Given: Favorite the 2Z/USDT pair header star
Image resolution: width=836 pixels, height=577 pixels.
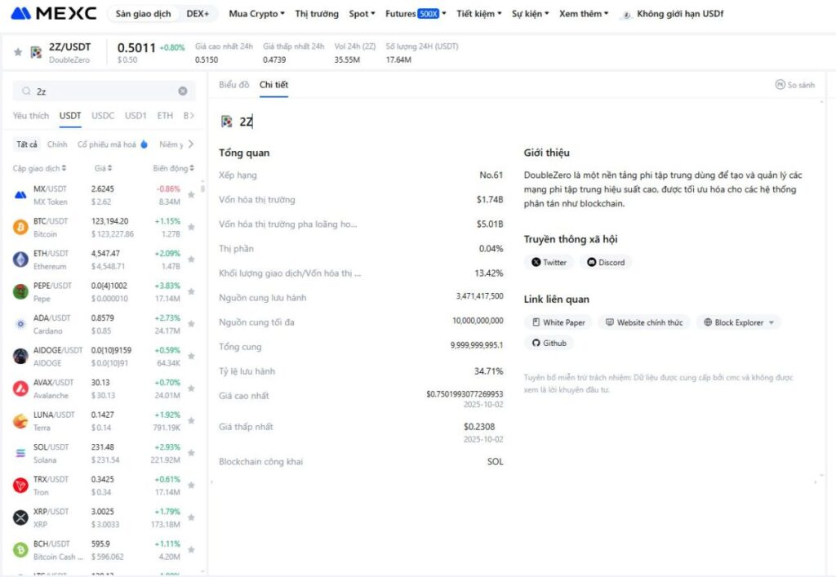Looking at the screenshot, I should 18,52.
